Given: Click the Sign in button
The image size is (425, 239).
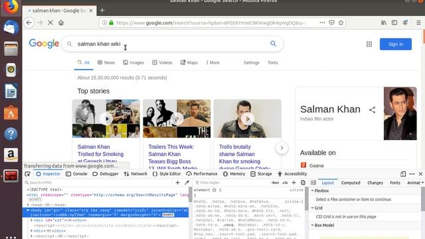Looking at the screenshot, I should click(396, 44).
